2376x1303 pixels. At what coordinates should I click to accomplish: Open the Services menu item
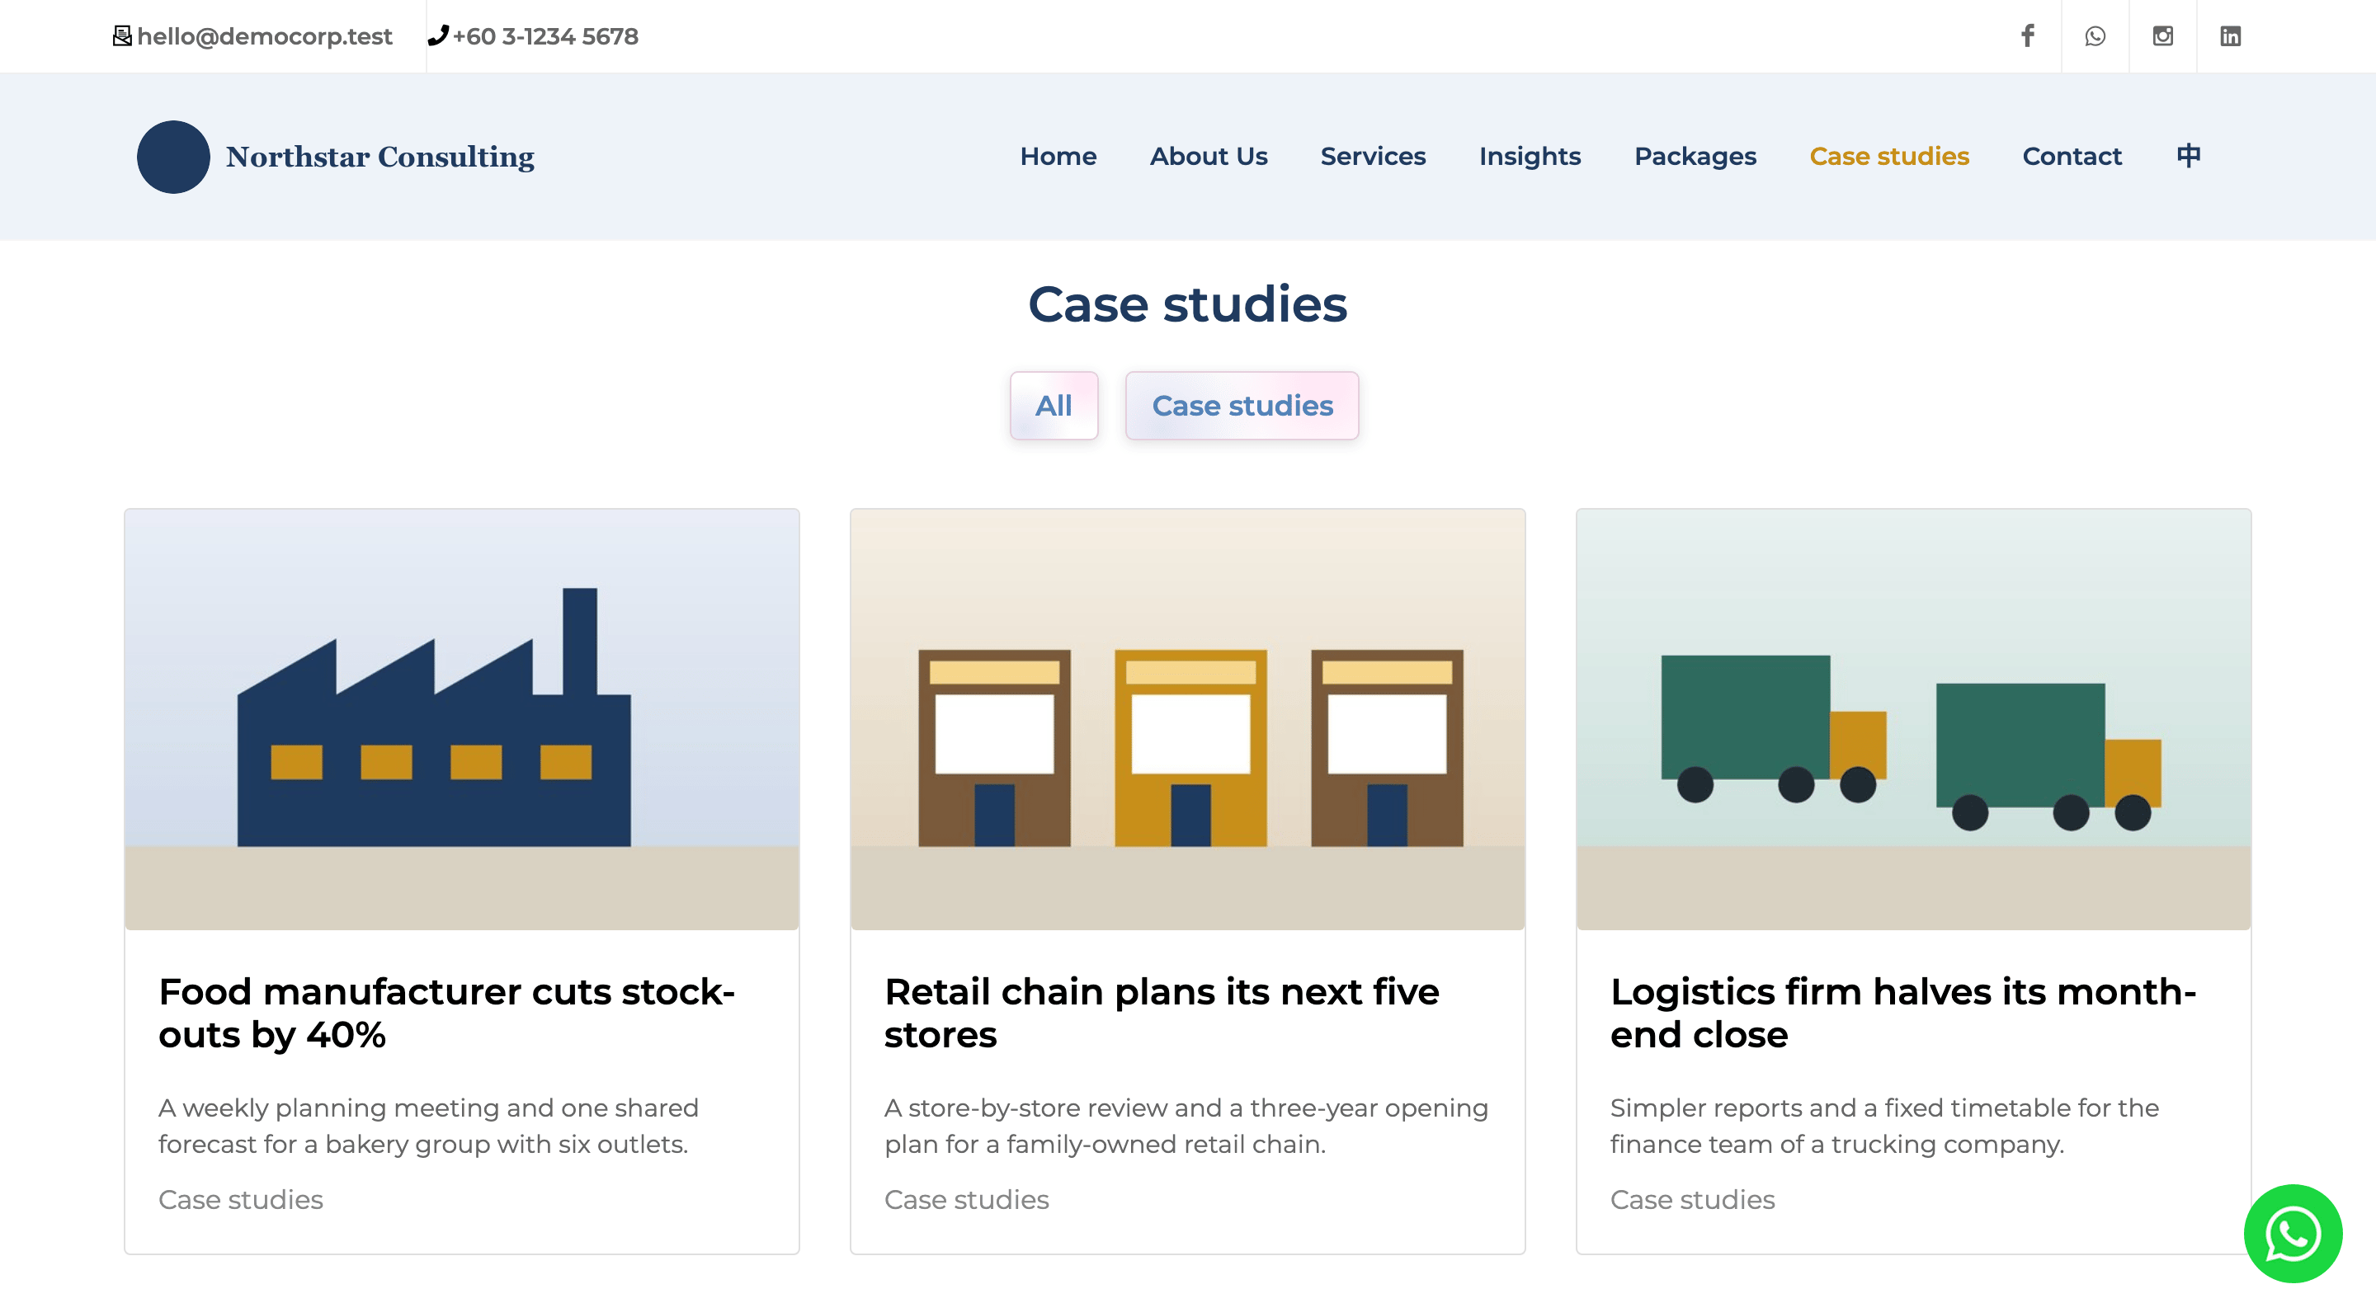pyautogui.click(x=1373, y=156)
